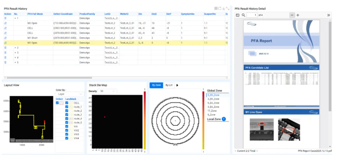Toggle the PDF sidebar panel icon
The width and height of the screenshot is (337, 162).
coord(237,15)
